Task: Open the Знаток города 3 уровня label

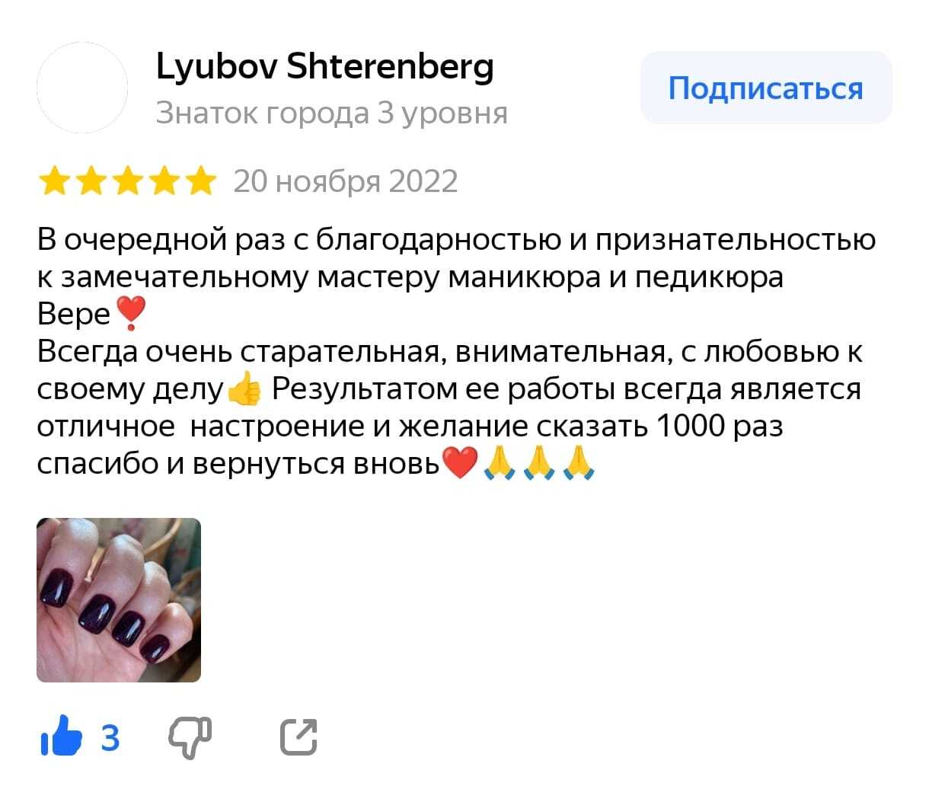Action: [331, 113]
